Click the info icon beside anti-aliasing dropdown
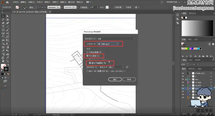Viewport: 215px width, 116px height. (x=127, y=67)
